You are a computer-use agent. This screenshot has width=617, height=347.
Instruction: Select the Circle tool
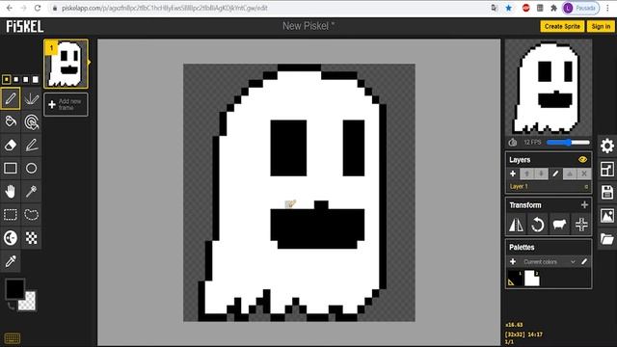coord(32,168)
